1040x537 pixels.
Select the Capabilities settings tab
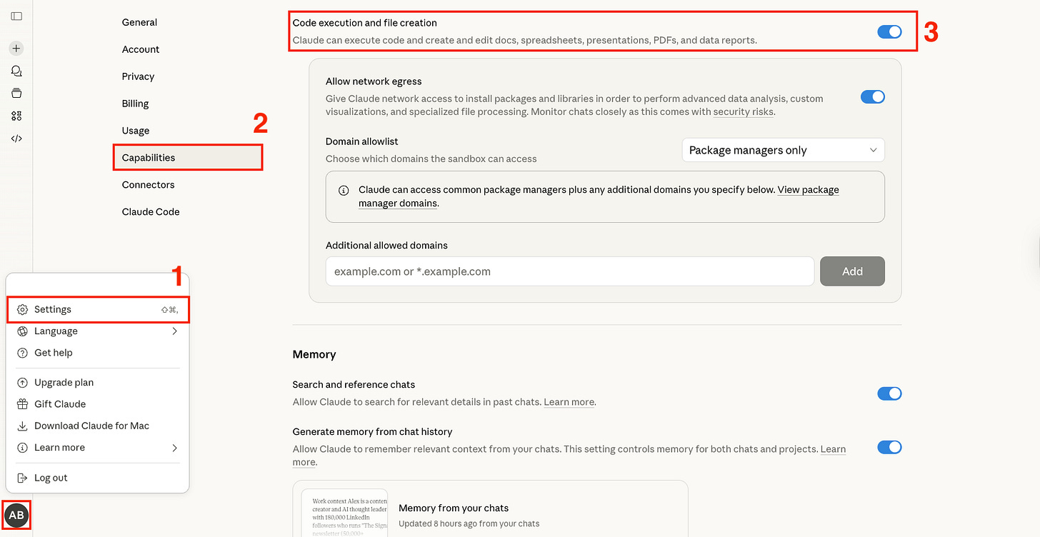(x=188, y=158)
